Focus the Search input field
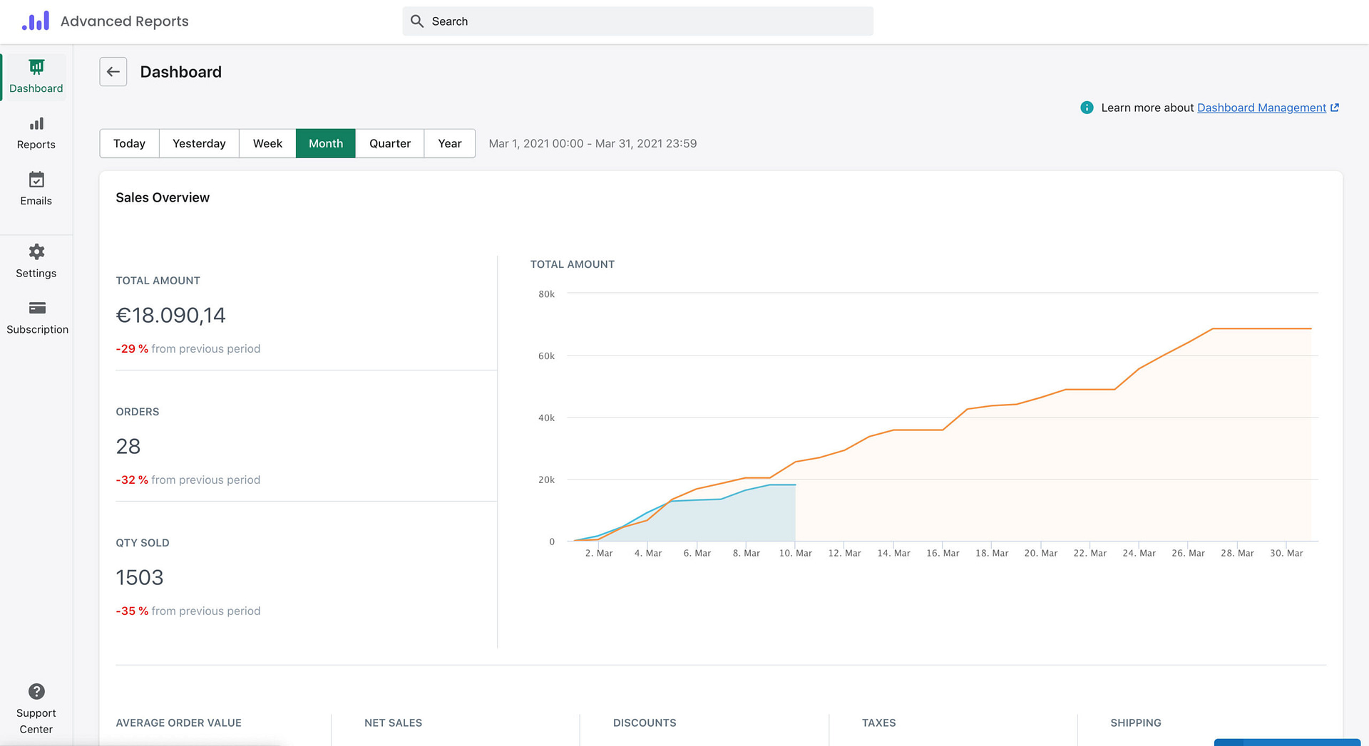 (x=638, y=21)
